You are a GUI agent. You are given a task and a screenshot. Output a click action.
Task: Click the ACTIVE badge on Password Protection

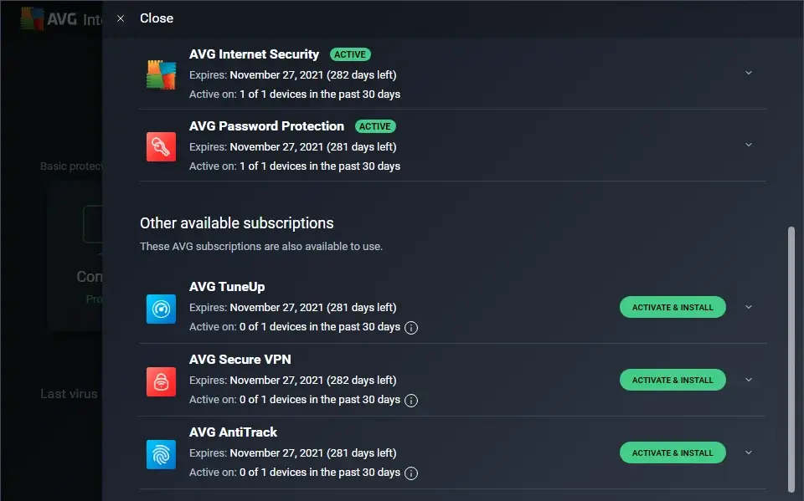tap(375, 126)
